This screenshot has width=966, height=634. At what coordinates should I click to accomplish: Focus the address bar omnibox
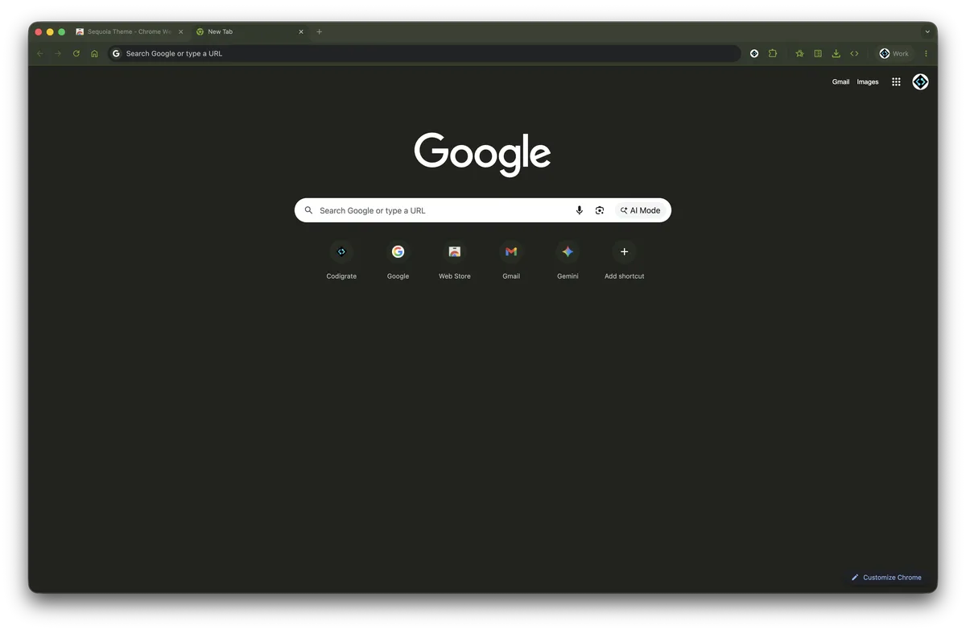(424, 54)
